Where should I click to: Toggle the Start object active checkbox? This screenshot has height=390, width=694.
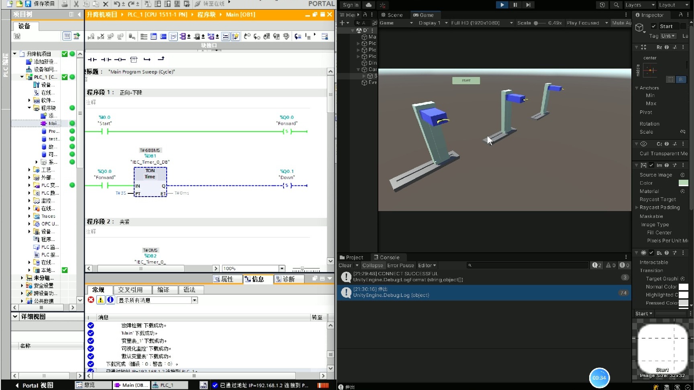coord(653,26)
